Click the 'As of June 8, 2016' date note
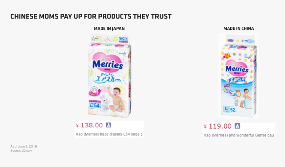 (x=24, y=146)
